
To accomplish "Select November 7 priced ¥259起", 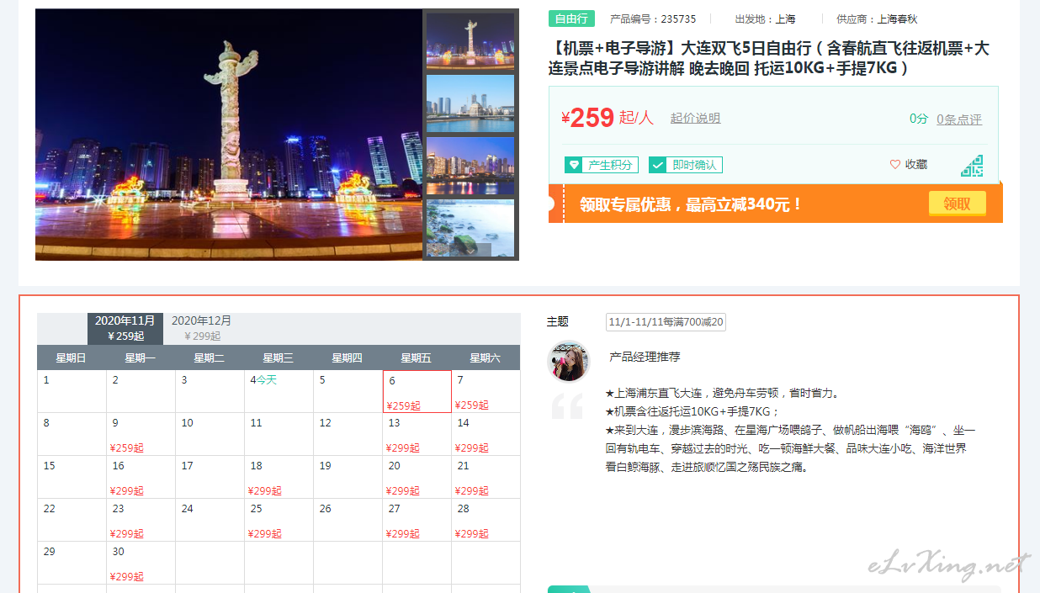I will [x=486, y=392].
